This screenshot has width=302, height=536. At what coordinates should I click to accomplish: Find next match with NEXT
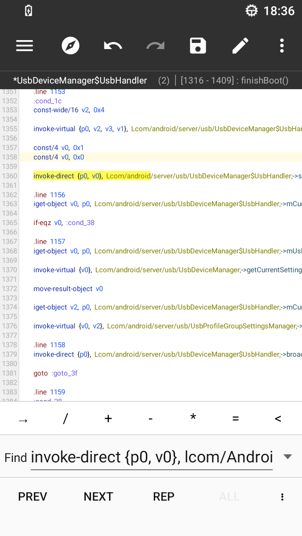coord(98,497)
